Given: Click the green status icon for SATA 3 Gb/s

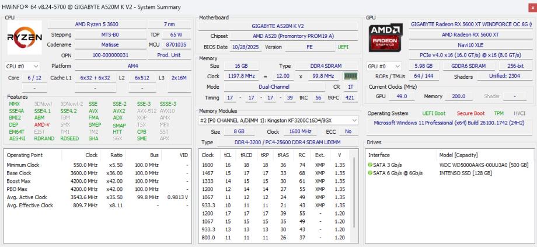Looking at the screenshot, I should [x=370, y=165].
